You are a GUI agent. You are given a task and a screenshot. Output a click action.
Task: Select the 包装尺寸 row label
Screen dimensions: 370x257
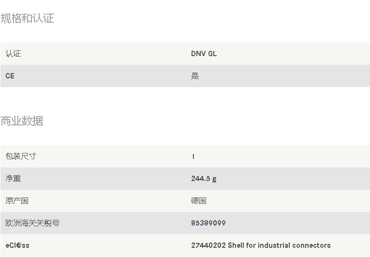tap(21, 156)
